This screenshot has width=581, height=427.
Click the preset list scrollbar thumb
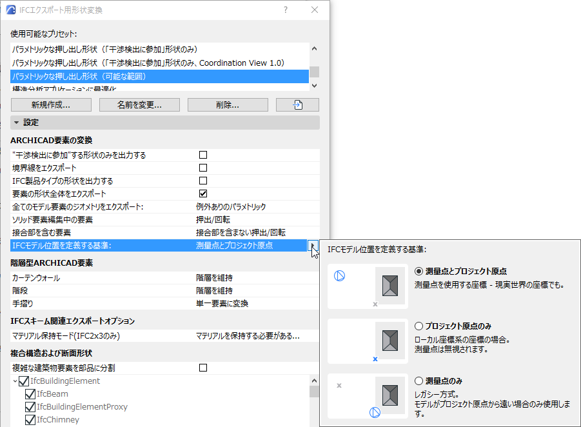pyautogui.click(x=314, y=72)
